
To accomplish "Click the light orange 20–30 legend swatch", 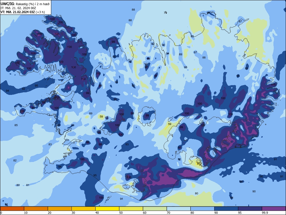I will click(60, 209).
